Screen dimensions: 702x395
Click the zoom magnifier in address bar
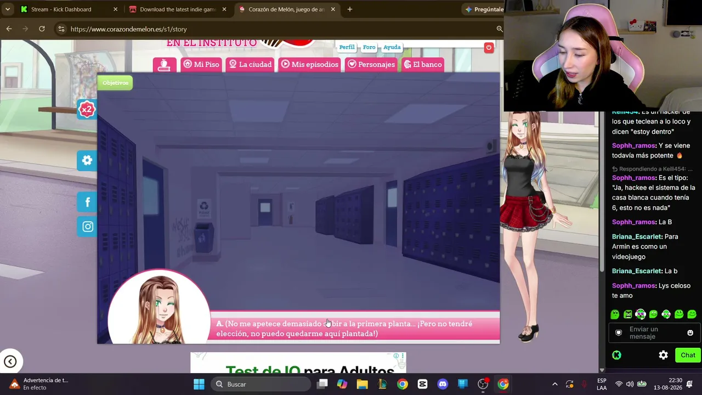coord(500,29)
